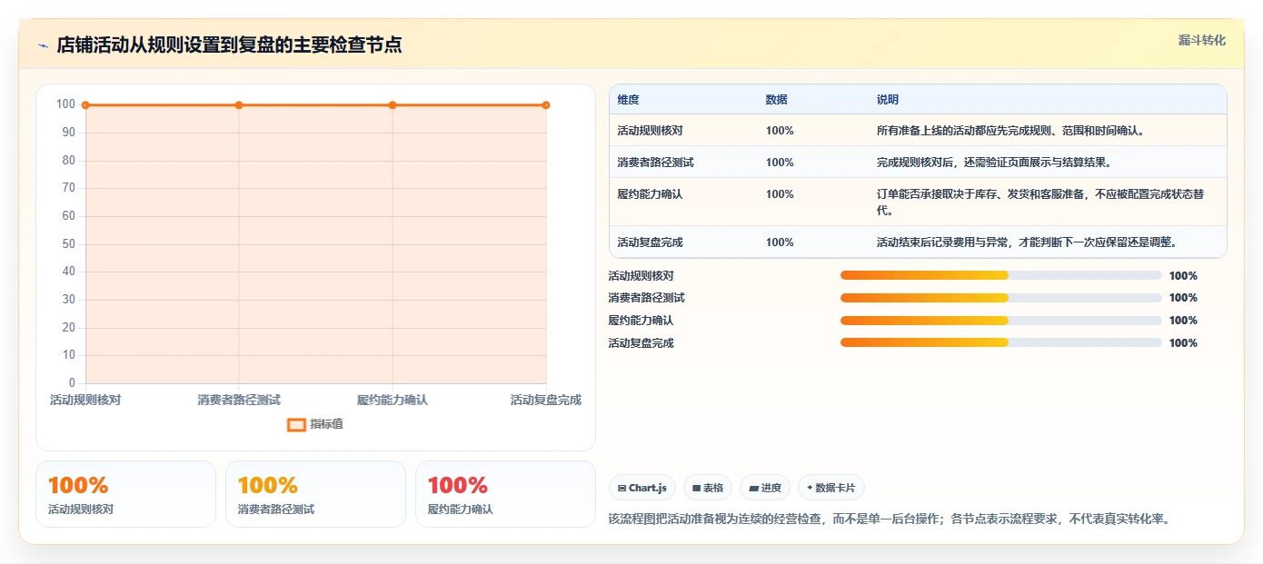
Task: Click the icon inside the 数据卡片 chip
Action: pyautogui.click(x=810, y=488)
